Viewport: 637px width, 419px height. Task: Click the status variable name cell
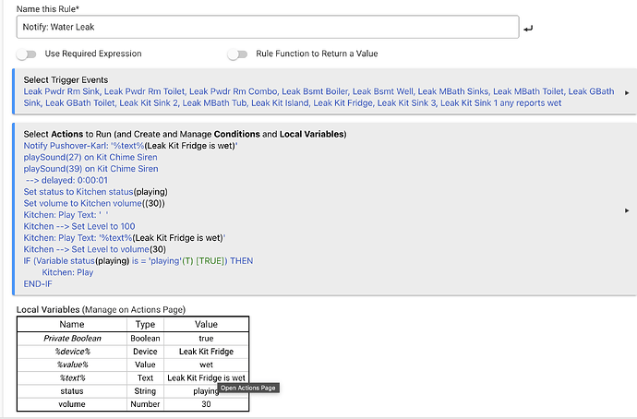point(72,391)
